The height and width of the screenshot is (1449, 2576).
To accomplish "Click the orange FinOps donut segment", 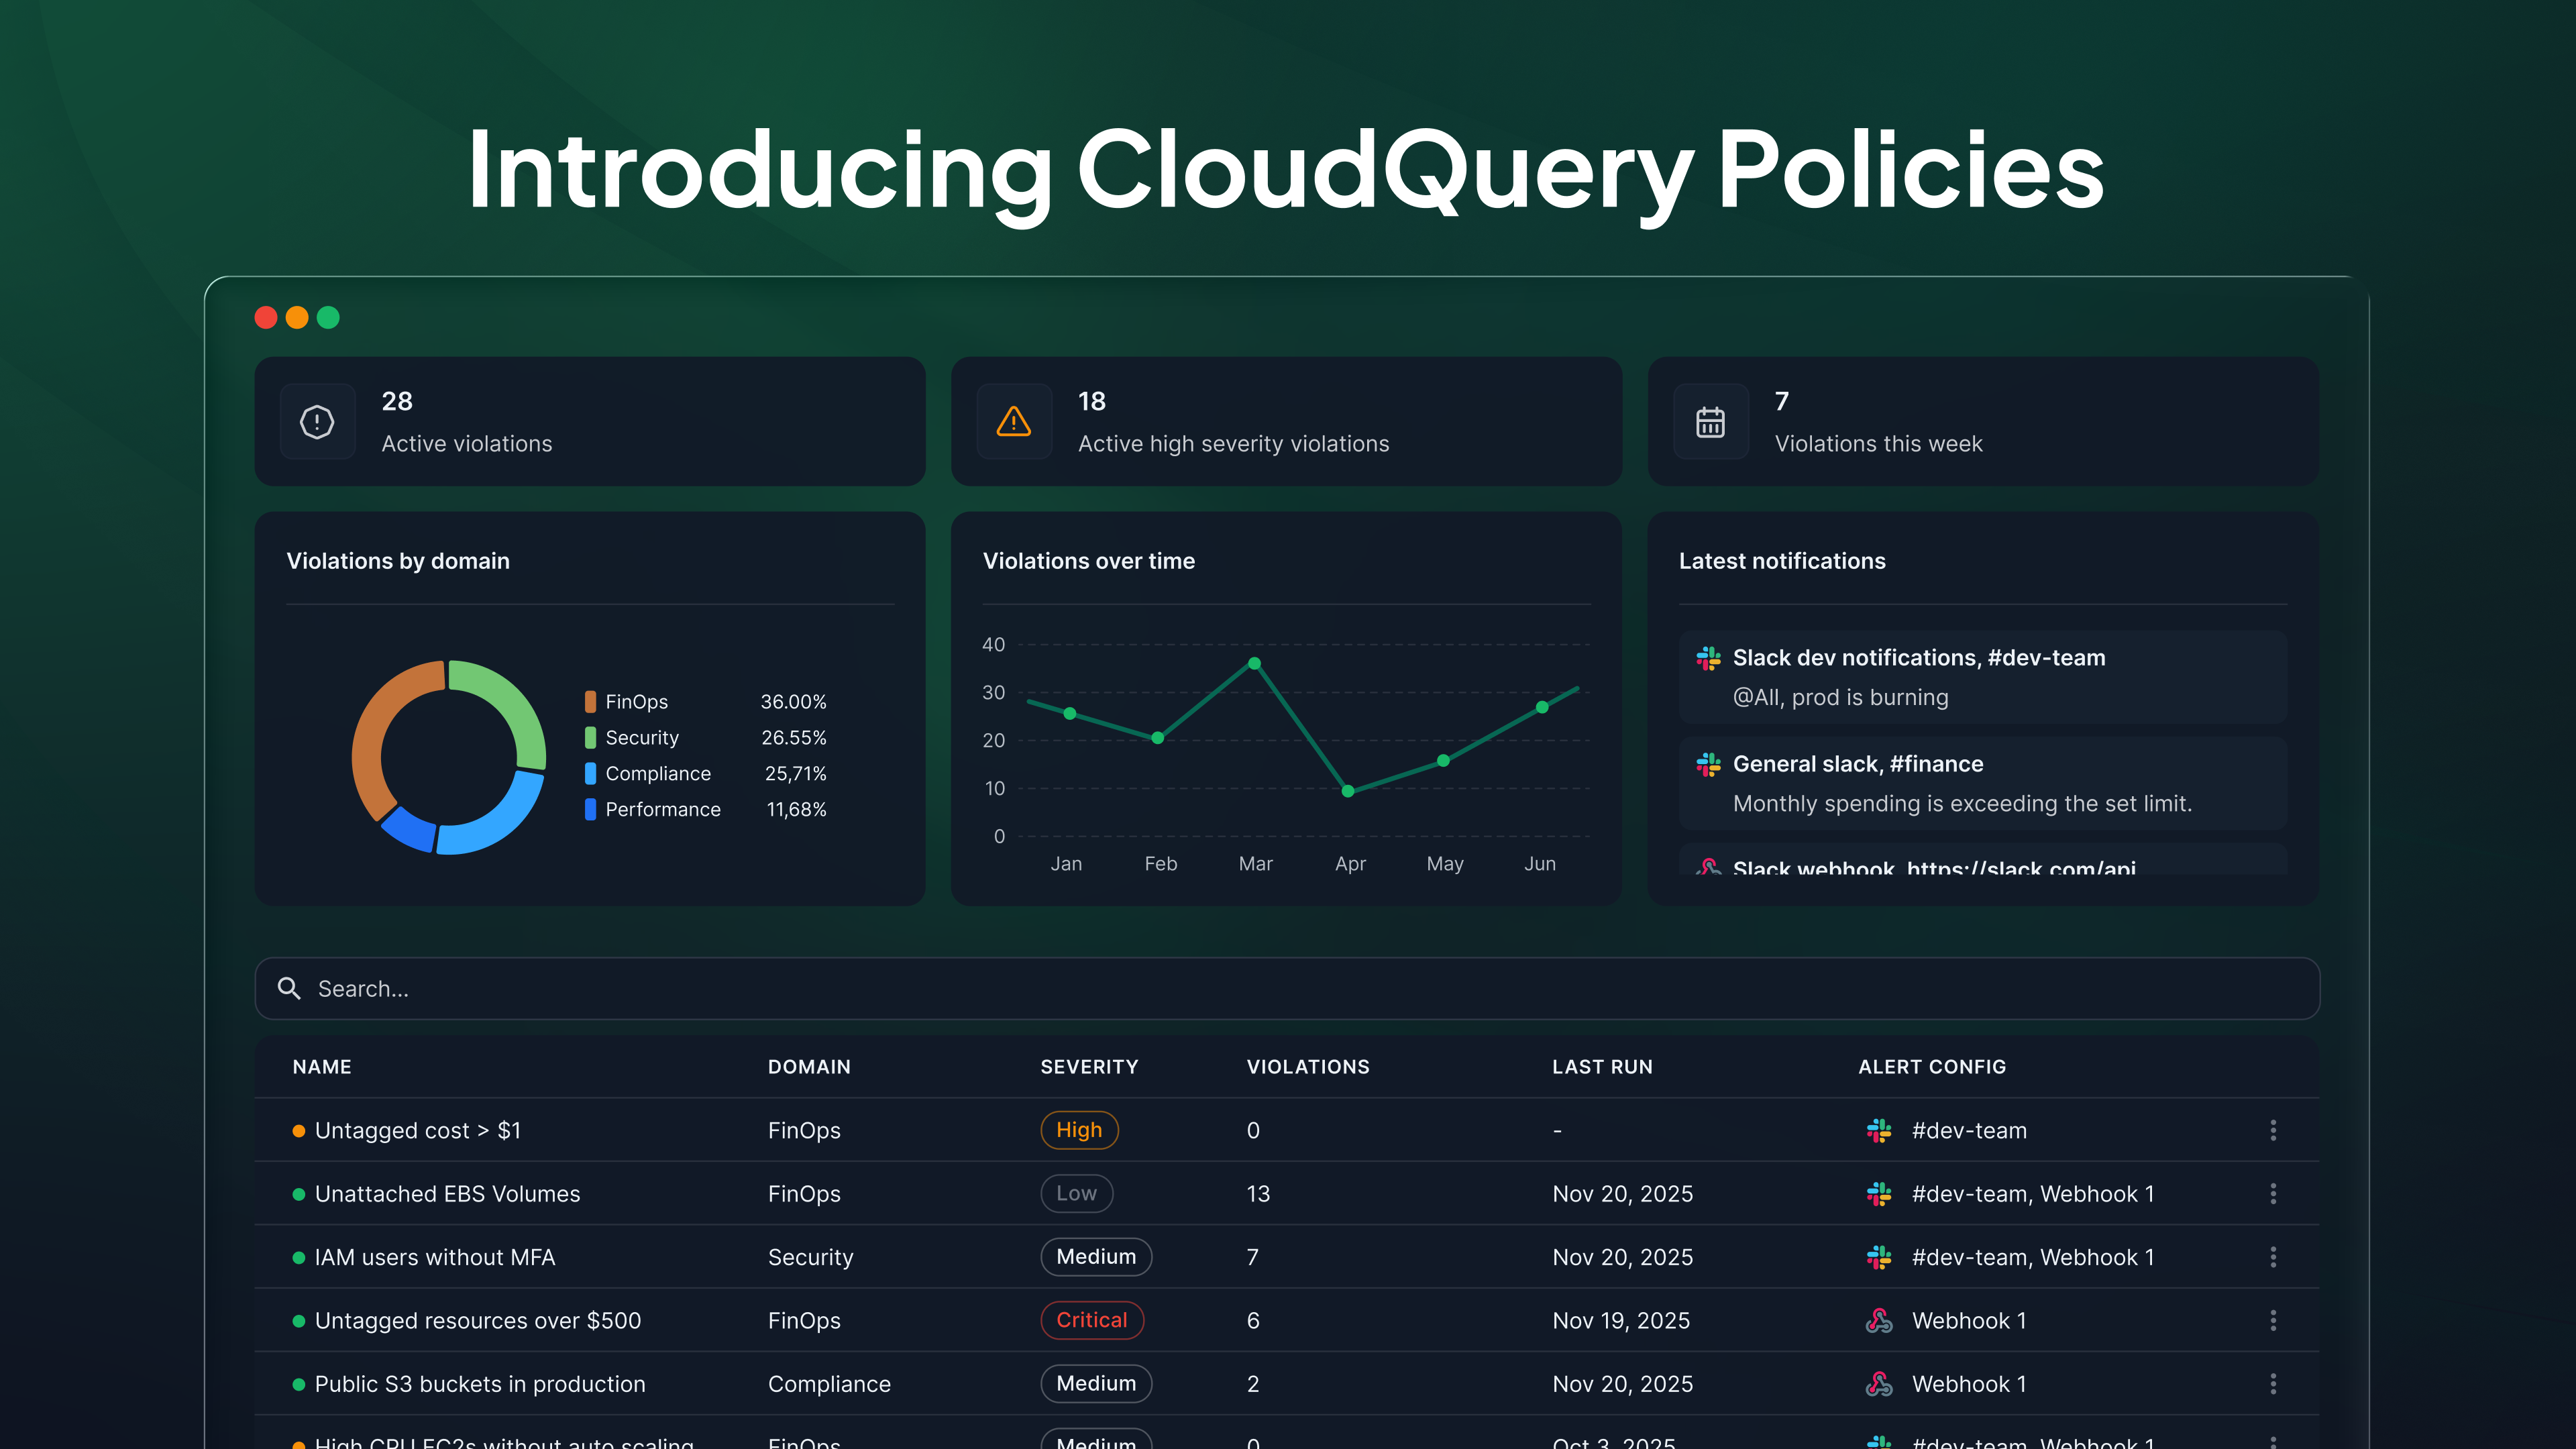I will tap(372, 735).
